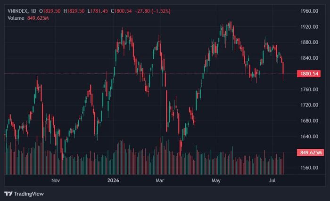The image size is (330, 201).
Task: Click the high value H1829.50
Action: [74, 11]
